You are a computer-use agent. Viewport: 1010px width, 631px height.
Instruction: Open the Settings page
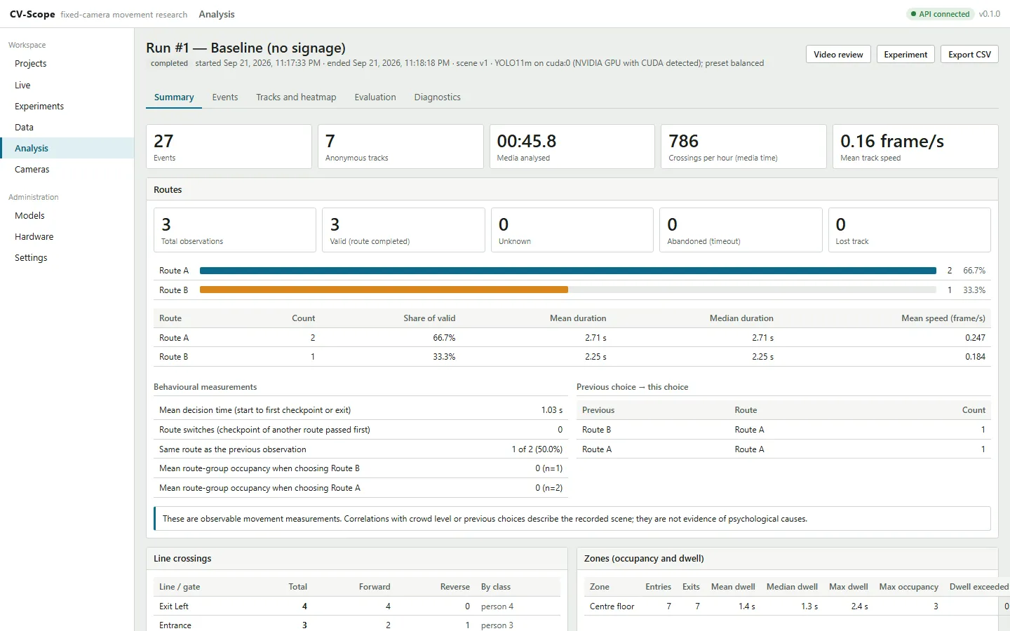tap(67, 258)
